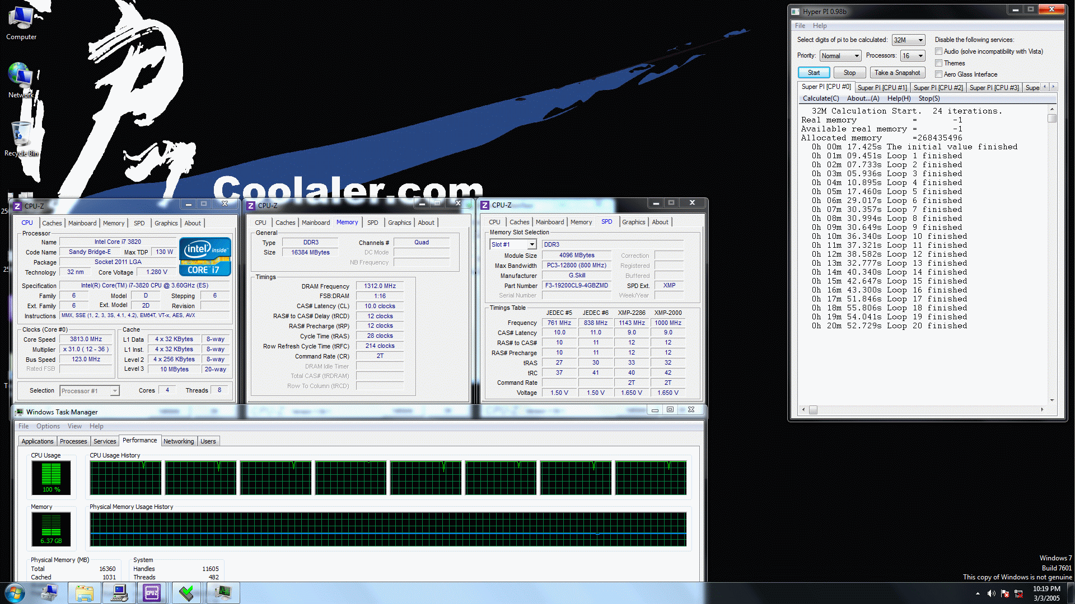
Task: Enable the Audio service disable checkbox
Action: click(938, 51)
